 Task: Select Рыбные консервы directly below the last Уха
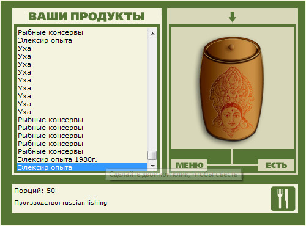coord(81,120)
